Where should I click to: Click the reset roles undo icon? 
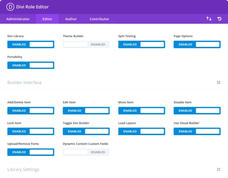tap(219, 19)
